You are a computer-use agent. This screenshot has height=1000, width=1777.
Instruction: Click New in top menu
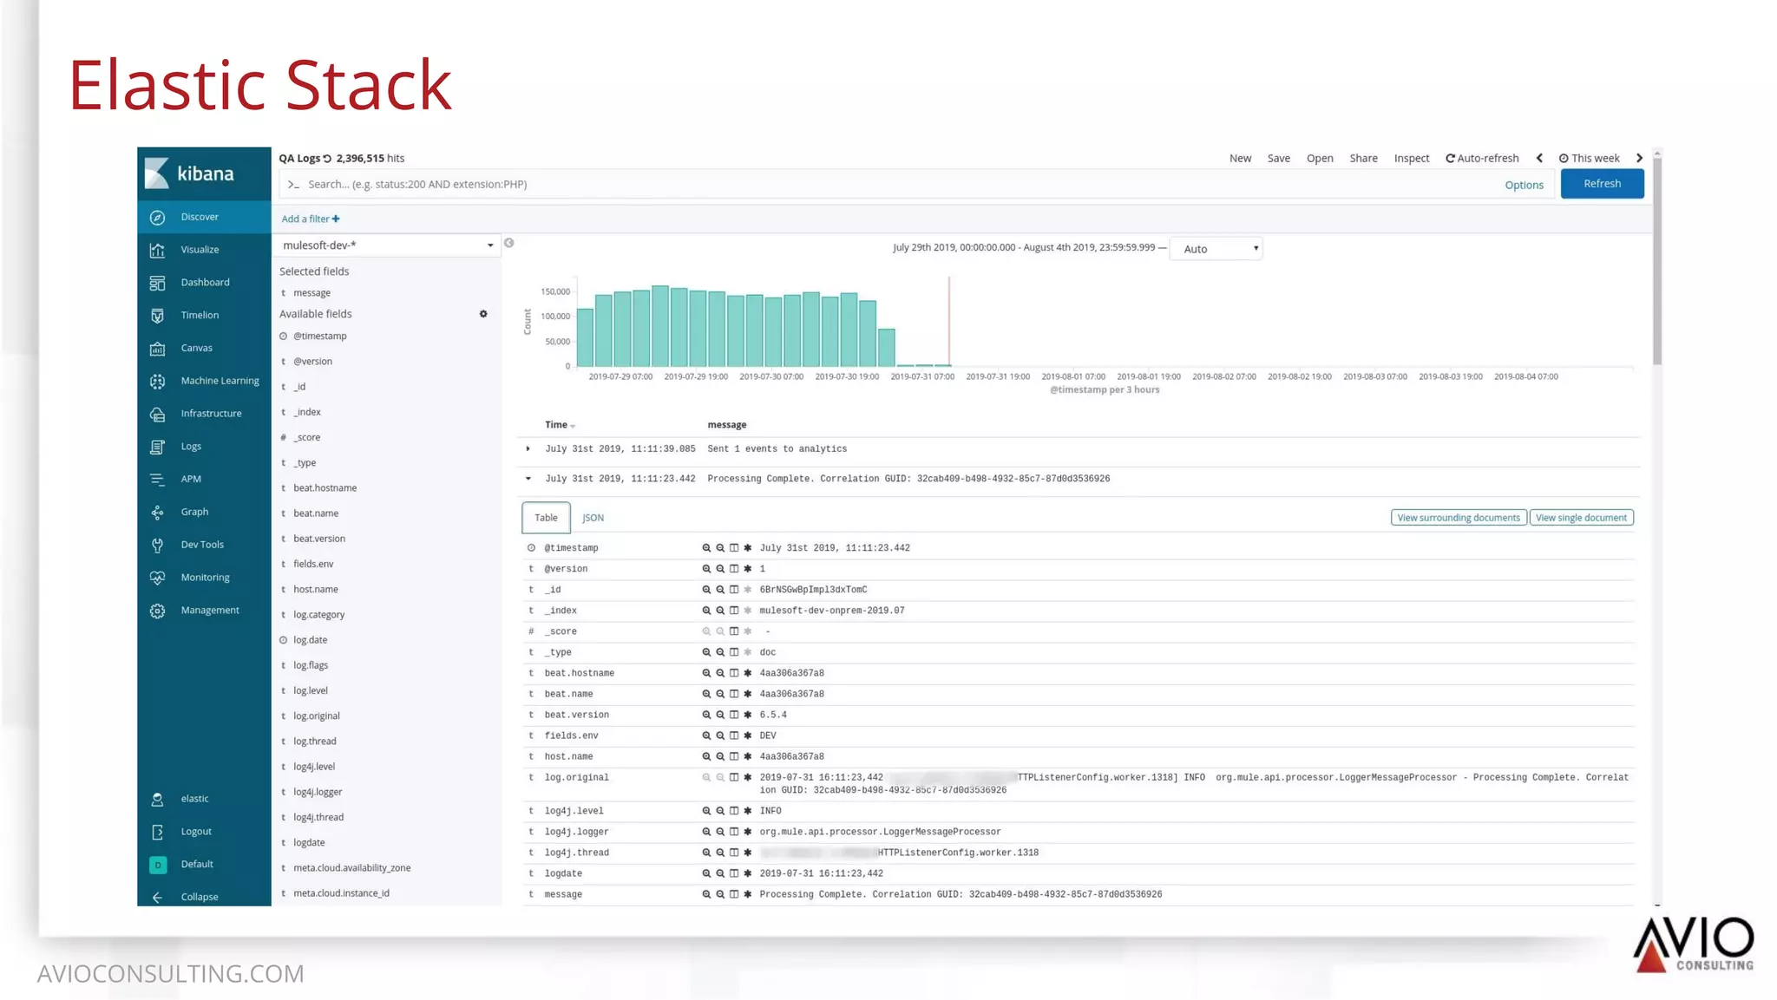(1240, 158)
